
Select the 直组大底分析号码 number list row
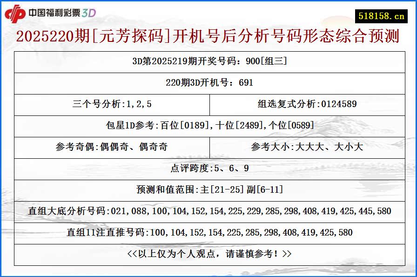(208, 212)
